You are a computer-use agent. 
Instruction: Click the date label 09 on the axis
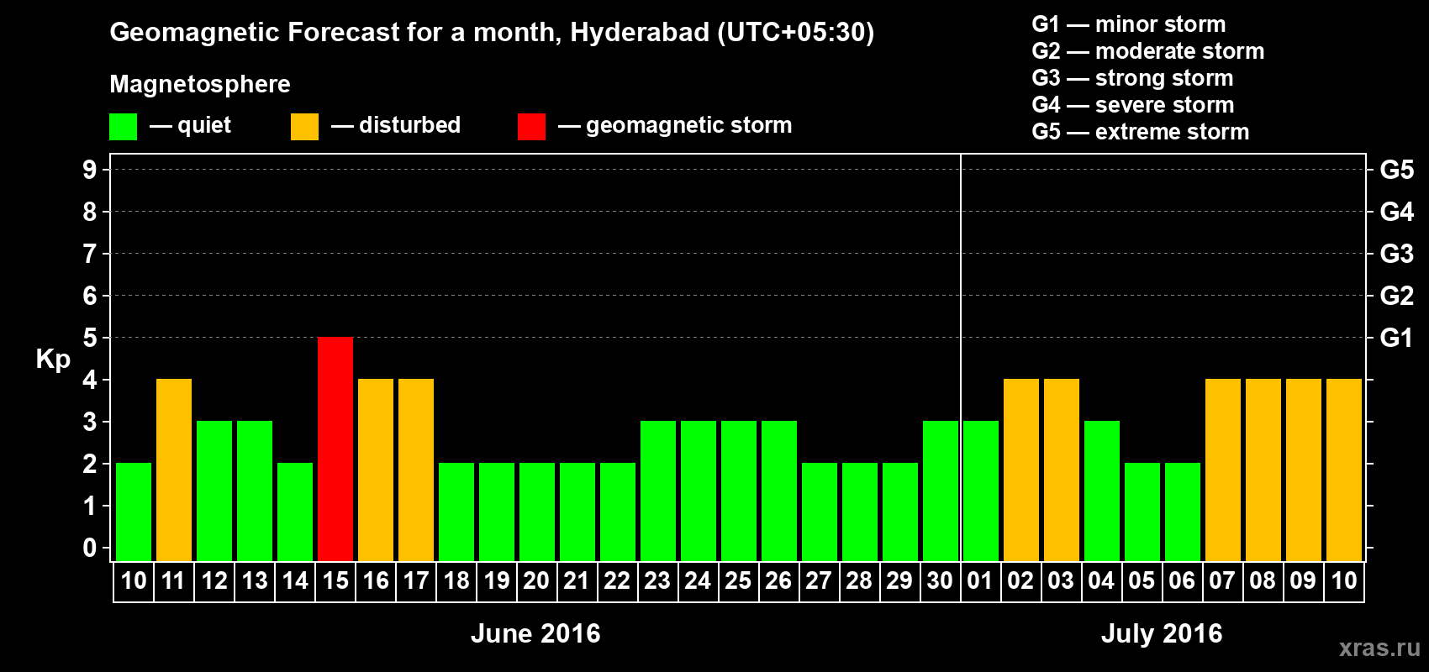[x=1303, y=581]
